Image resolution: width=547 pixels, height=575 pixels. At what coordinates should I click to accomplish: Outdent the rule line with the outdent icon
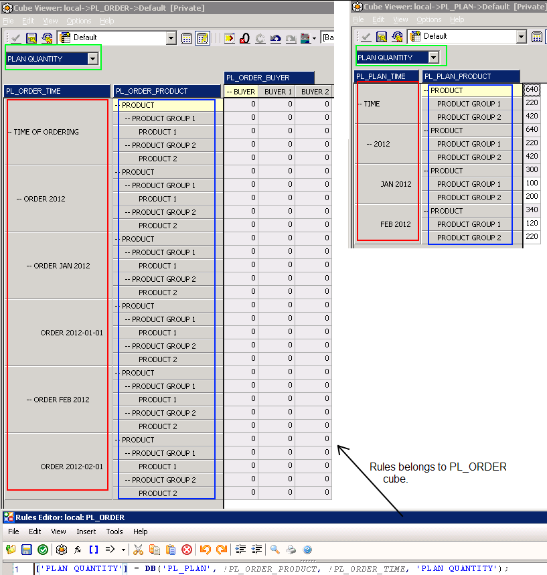pyautogui.click(x=256, y=550)
